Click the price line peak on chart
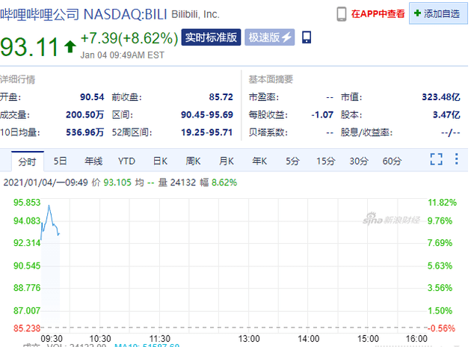Image resolution: width=471 pixels, height=347 pixels. tap(49, 206)
